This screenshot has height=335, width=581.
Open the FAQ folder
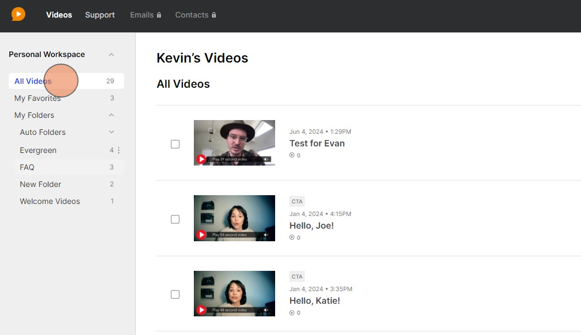pos(69,167)
